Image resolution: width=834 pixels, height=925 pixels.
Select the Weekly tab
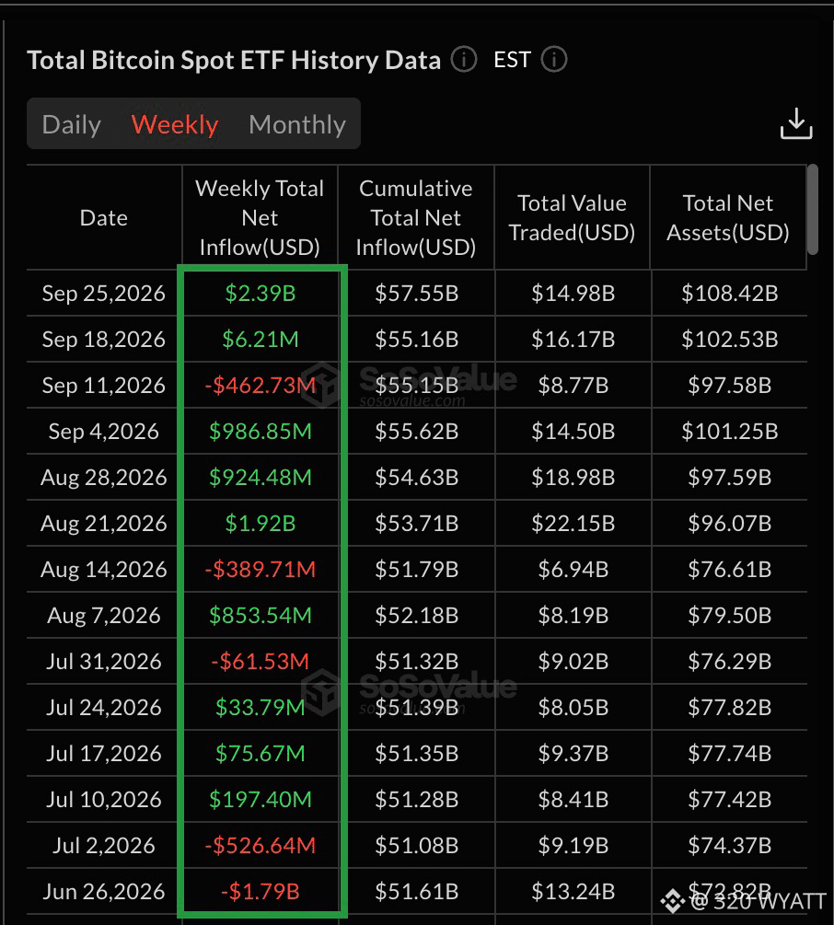pyautogui.click(x=175, y=124)
